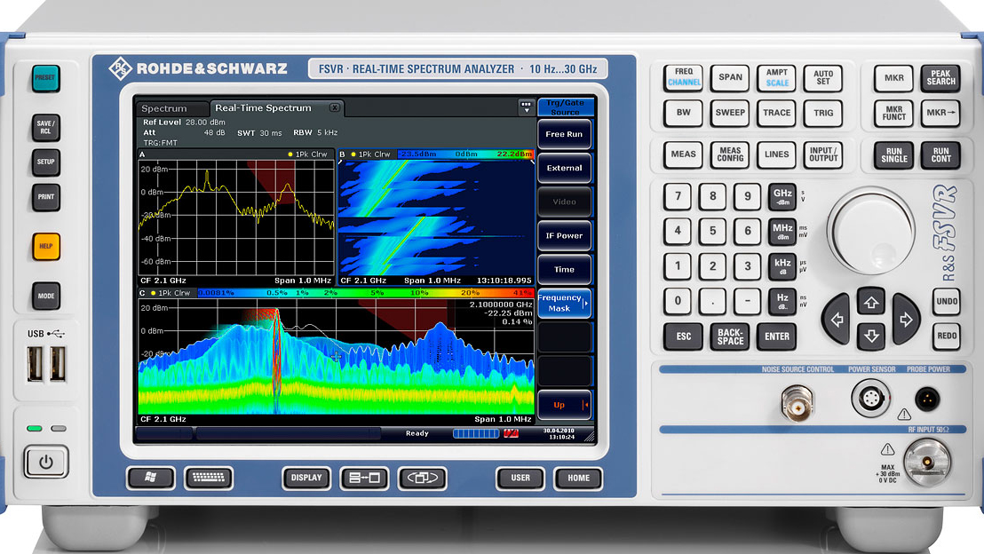Hit the PEAK SEARCH key

coord(940,78)
